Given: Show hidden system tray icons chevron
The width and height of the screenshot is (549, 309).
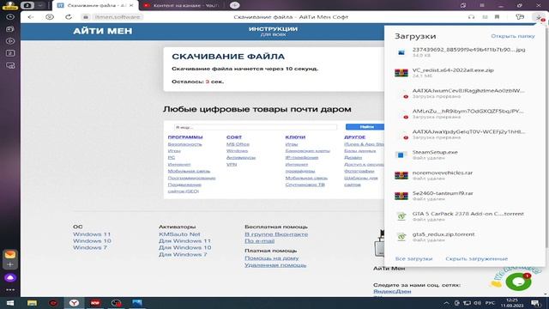Looking at the screenshot, I should point(446,303).
